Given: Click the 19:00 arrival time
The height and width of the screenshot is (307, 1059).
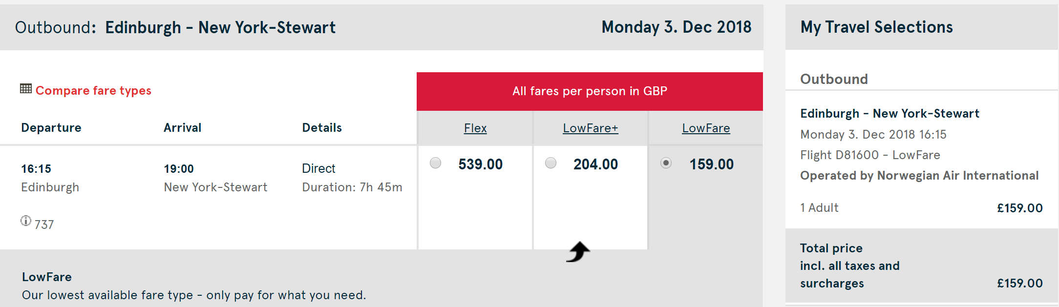Looking at the screenshot, I should 179,169.
